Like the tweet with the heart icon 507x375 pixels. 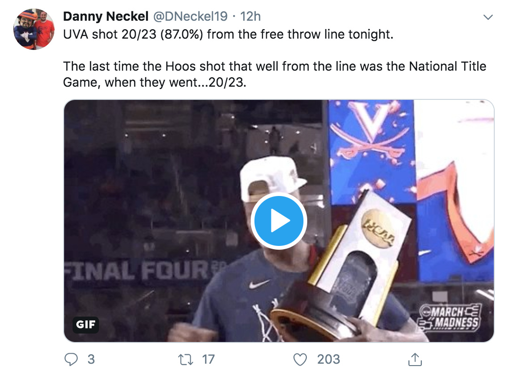[x=300, y=359]
